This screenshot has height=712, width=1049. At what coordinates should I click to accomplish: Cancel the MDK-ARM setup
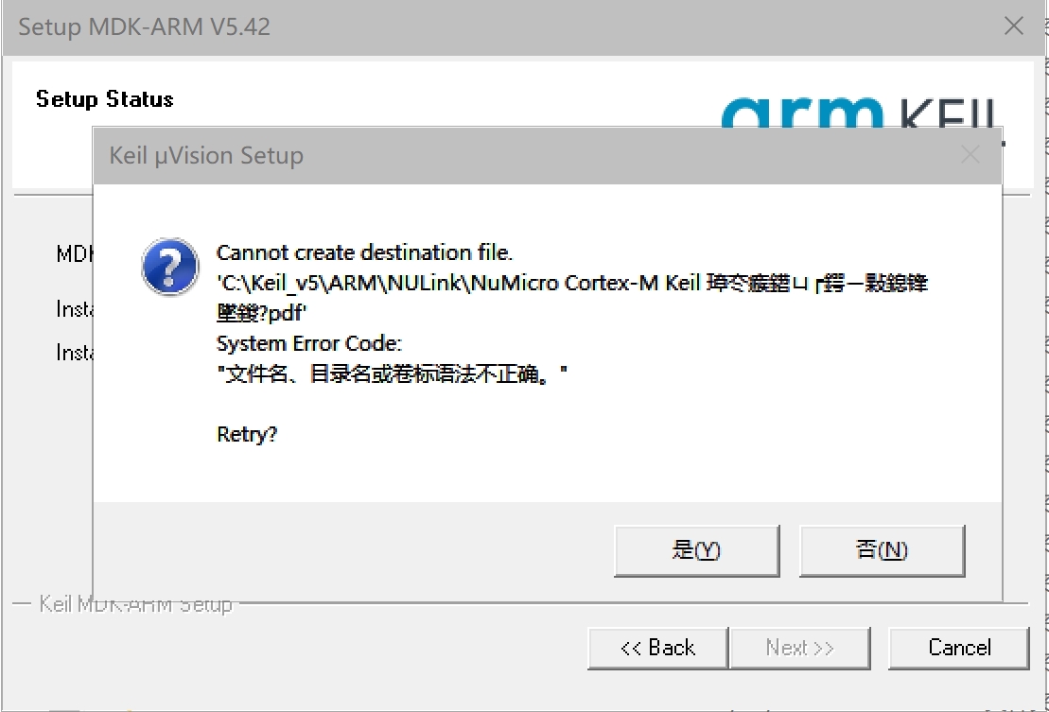pyautogui.click(x=959, y=648)
